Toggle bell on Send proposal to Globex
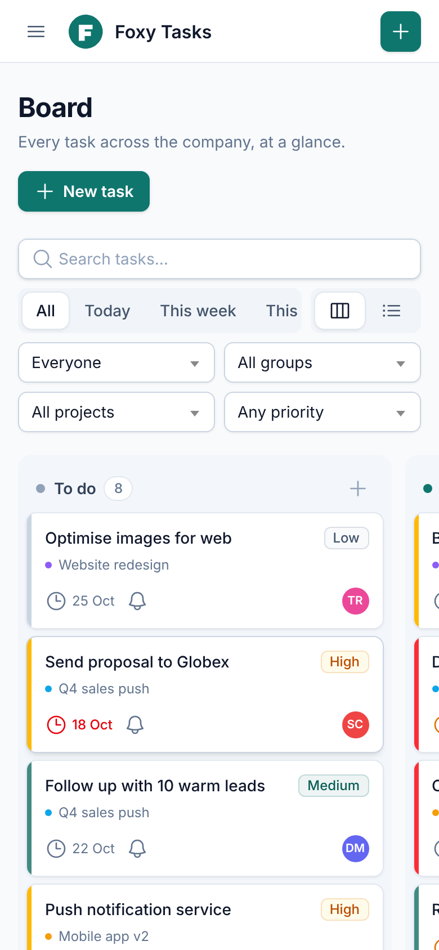The width and height of the screenshot is (439, 950). pos(135,725)
